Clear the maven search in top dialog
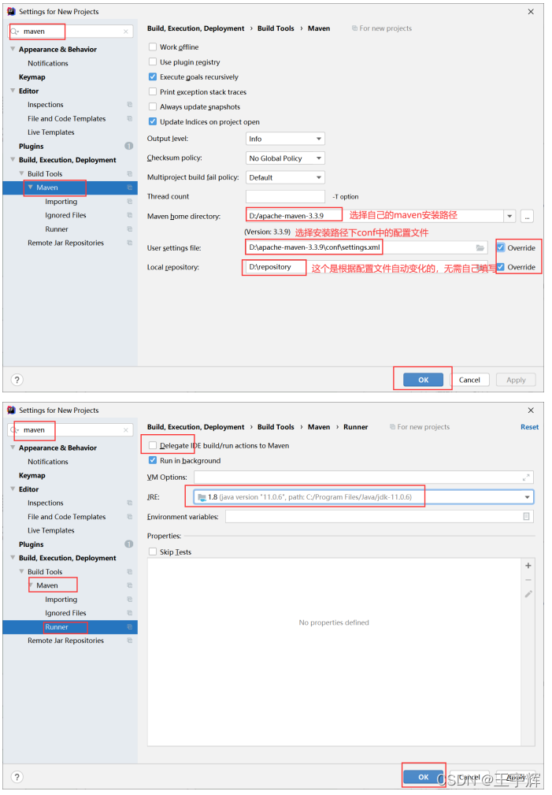Viewport: 552px width, 795px height. click(126, 32)
